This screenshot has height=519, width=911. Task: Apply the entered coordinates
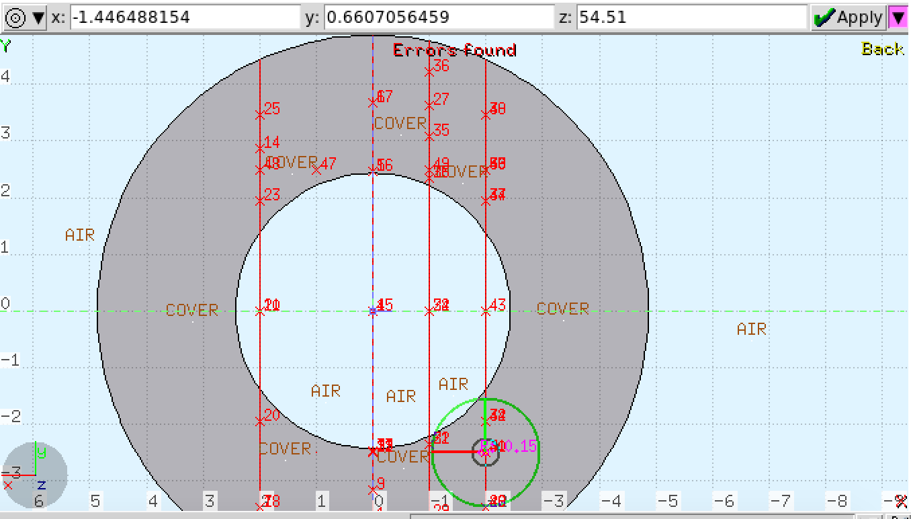pos(849,17)
